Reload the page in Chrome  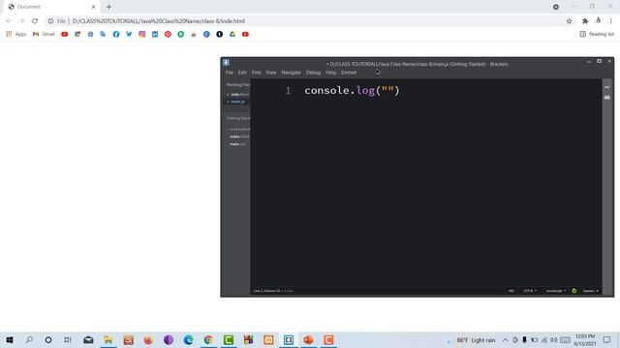(x=35, y=21)
